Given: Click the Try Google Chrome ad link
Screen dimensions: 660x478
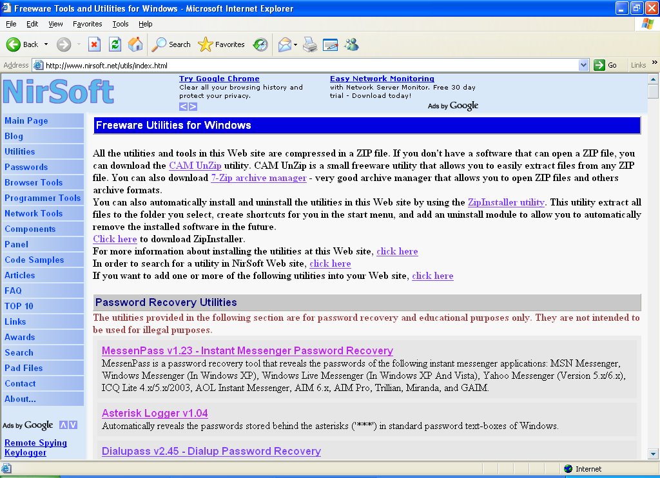Looking at the screenshot, I should pos(219,79).
